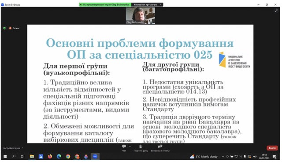Image resolution: width=282 pixels, height=162 pixels.
Task: Open the notification center icon
Action: tap(274, 157)
